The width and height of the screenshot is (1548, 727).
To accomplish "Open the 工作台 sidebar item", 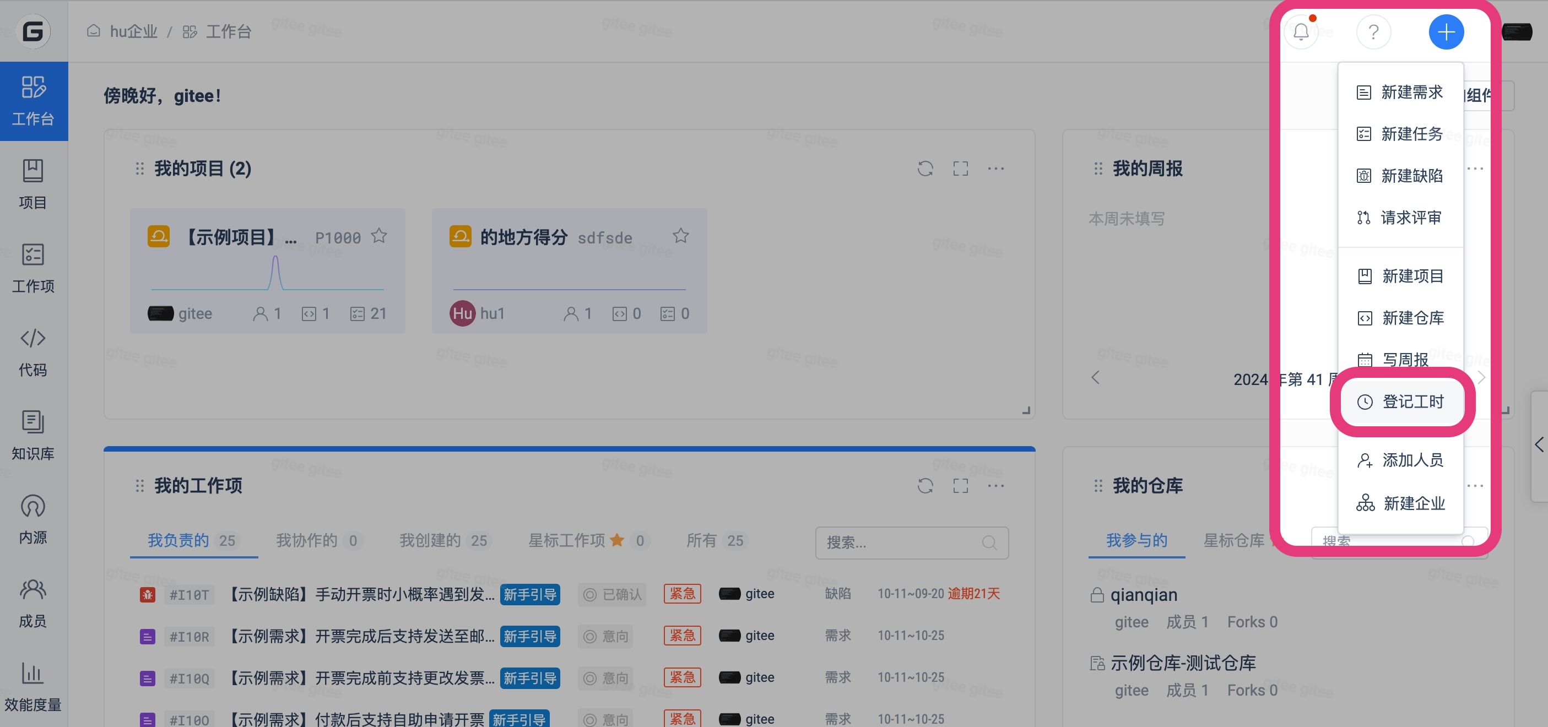I will (34, 101).
